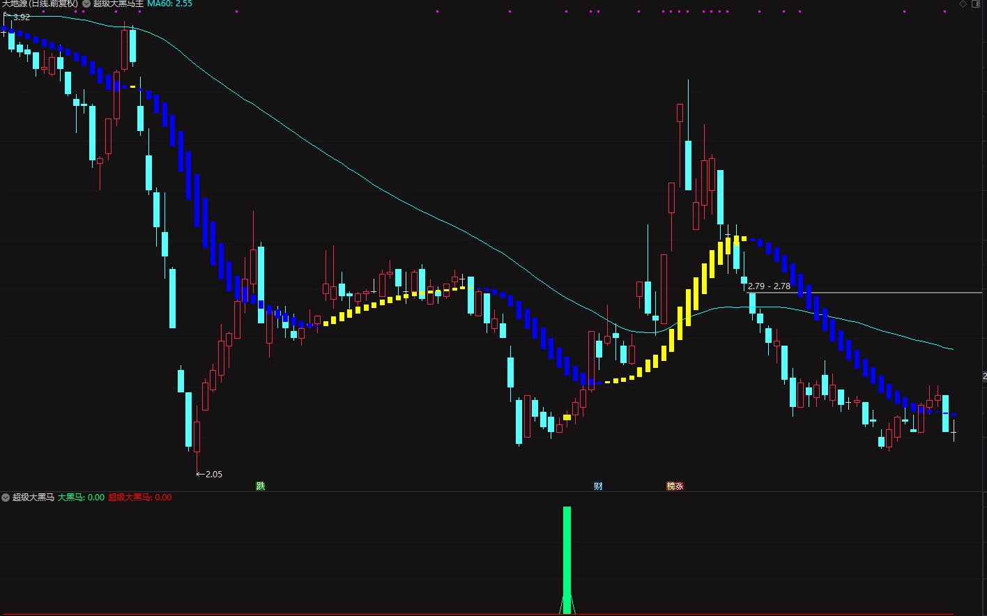Expand the main chart indicator dropdown arrow
The width and height of the screenshot is (987, 616).
point(86,4)
